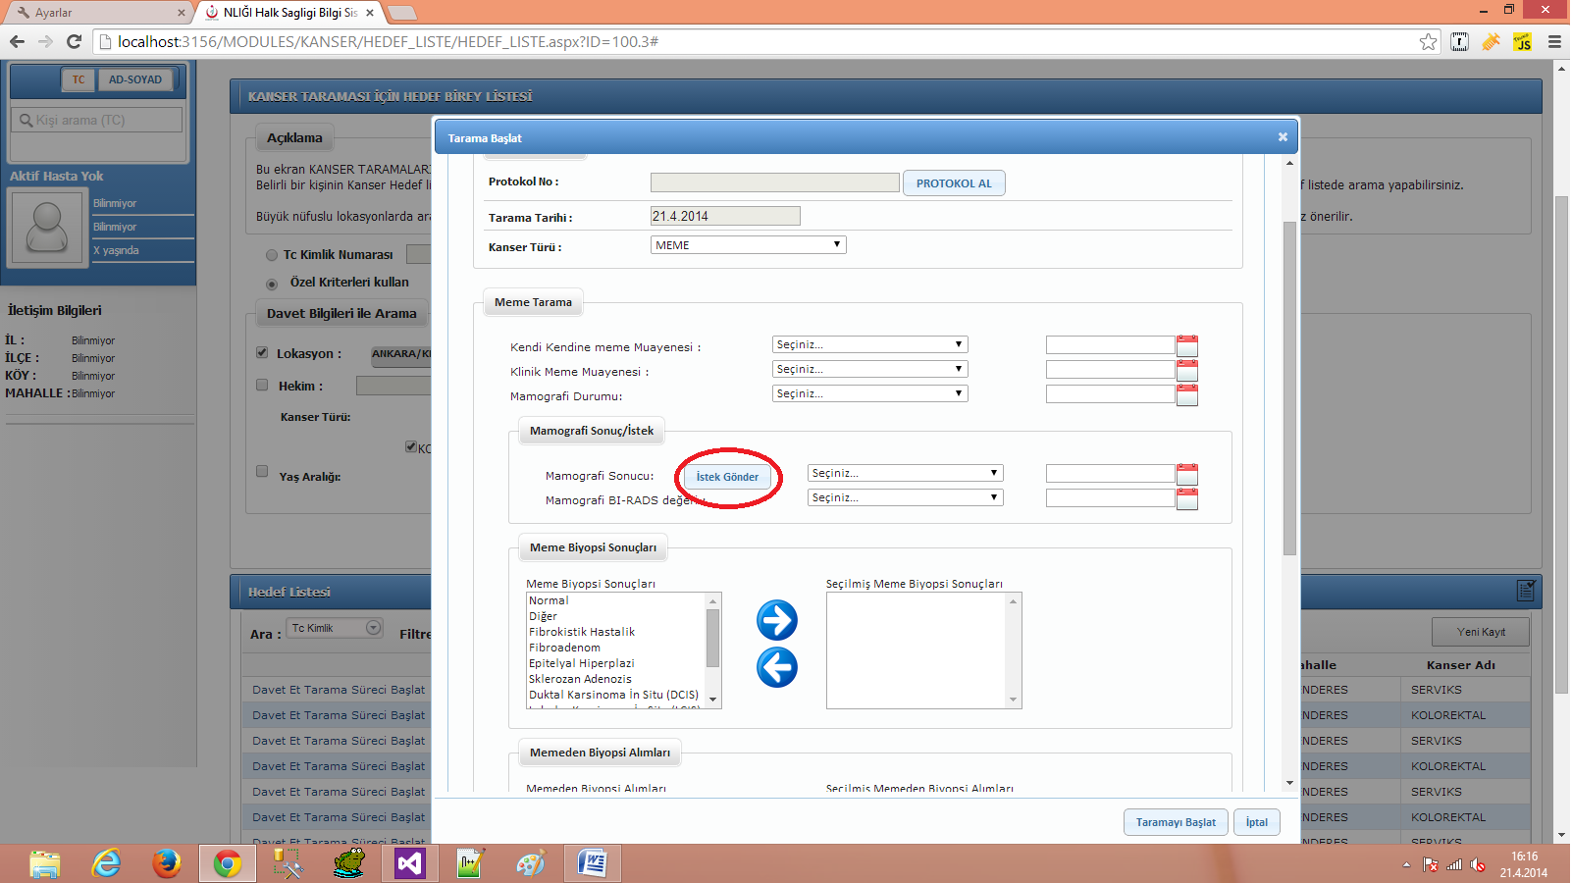The width and height of the screenshot is (1572, 883).
Task: Click Kendi Kendine meme Muayenesi date field
Action: click(x=1110, y=344)
